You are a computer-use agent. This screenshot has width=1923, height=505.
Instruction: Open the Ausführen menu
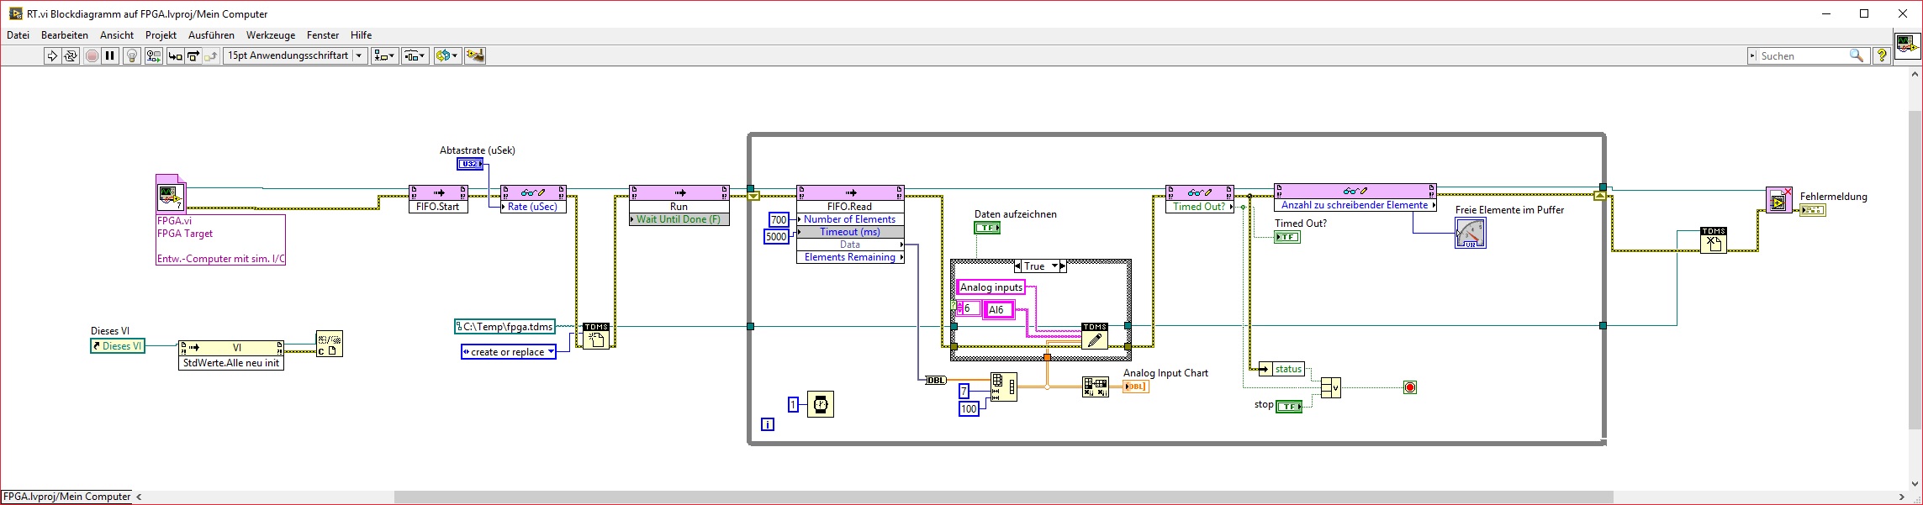tap(211, 35)
